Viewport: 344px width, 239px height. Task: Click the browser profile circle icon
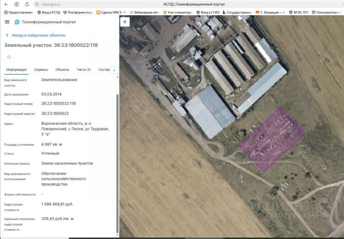point(17,5)
